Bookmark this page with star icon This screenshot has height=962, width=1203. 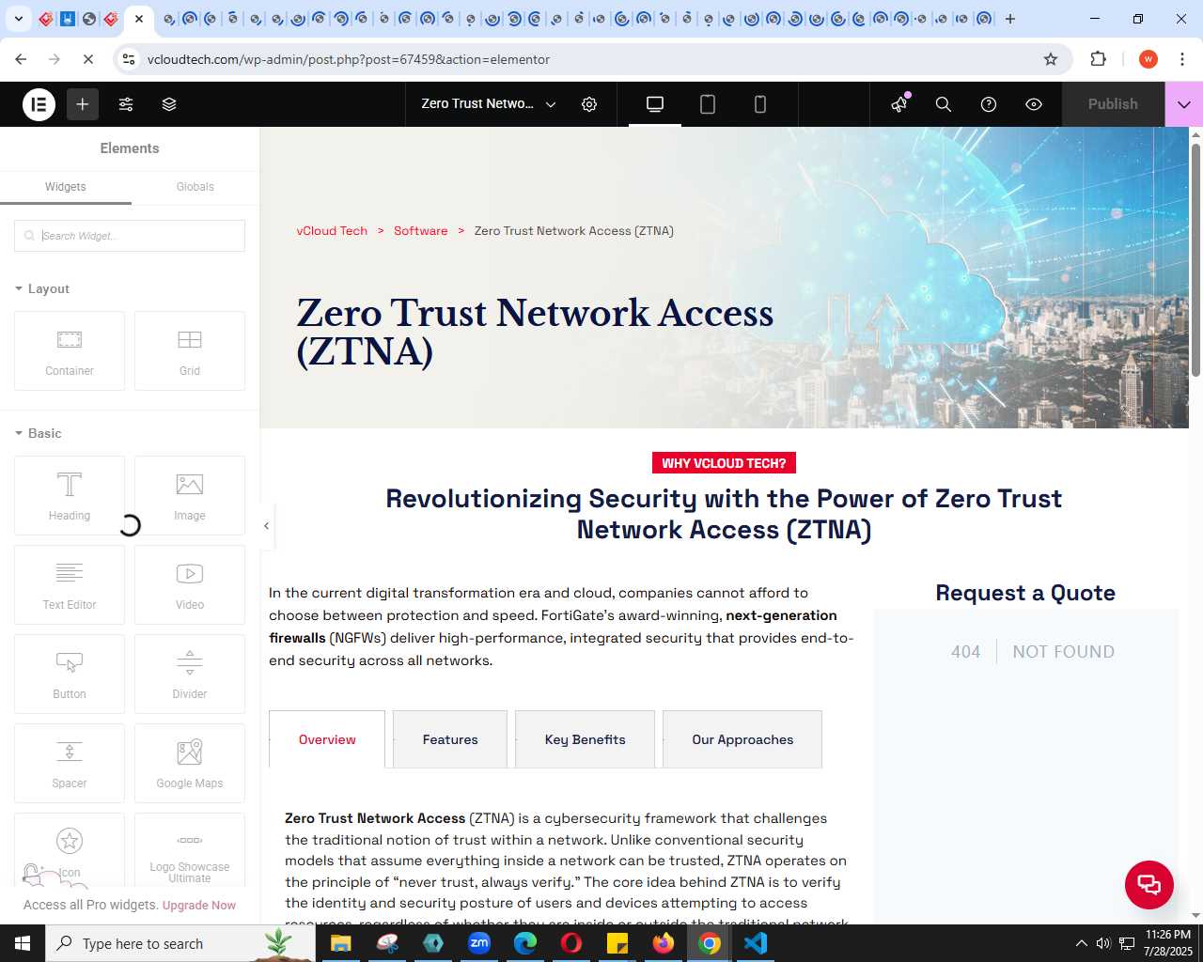(1051, 59)
